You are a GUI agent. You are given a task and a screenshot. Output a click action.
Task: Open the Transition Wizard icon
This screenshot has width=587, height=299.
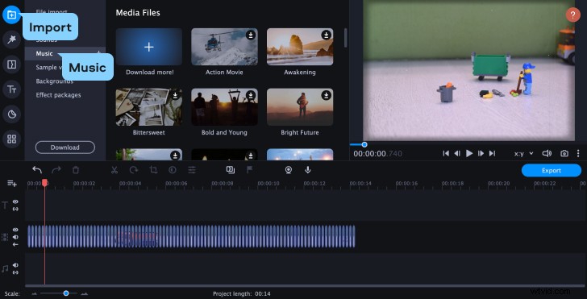pos(231,170)
